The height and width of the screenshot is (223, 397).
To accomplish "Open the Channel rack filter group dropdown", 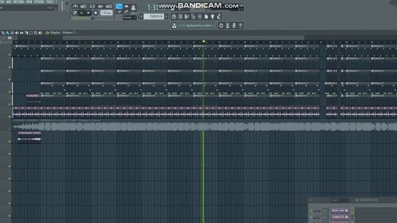I will pyautogui.click(x=340, y=200).
